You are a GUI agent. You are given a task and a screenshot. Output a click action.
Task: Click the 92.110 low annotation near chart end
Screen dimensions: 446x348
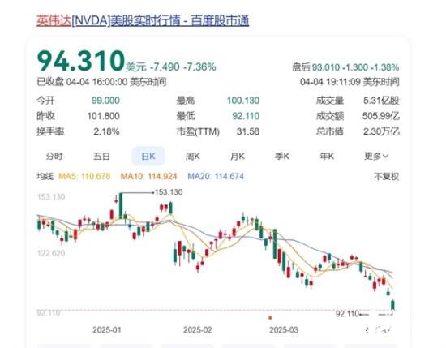347,314
